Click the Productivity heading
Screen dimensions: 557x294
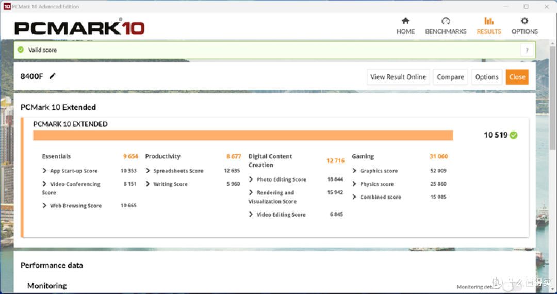point(162,156)
